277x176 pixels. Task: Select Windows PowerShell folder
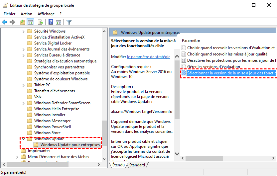click(53, 127)
